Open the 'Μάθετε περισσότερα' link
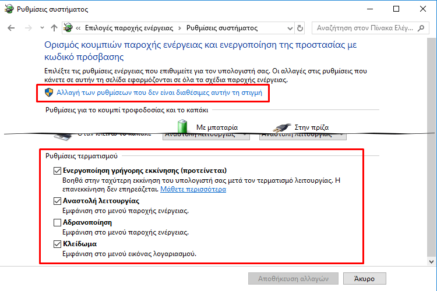 click(x=193, y=189)
